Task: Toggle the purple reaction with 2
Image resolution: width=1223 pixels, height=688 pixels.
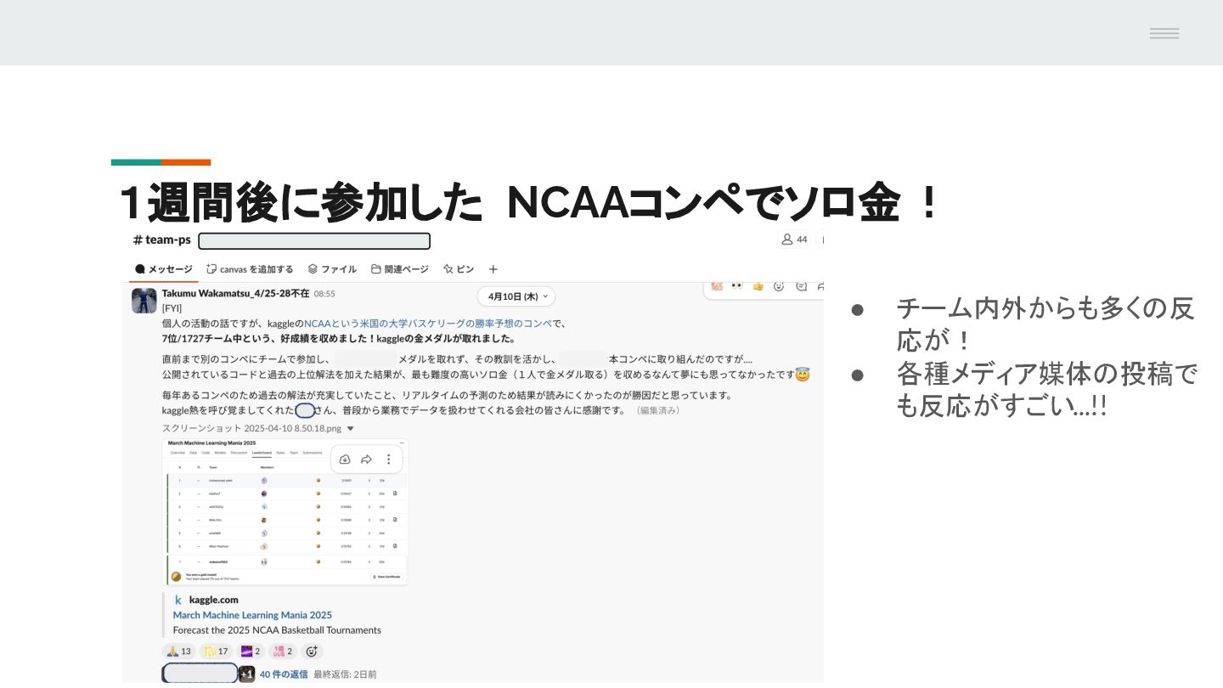Action: coord(251,651)
